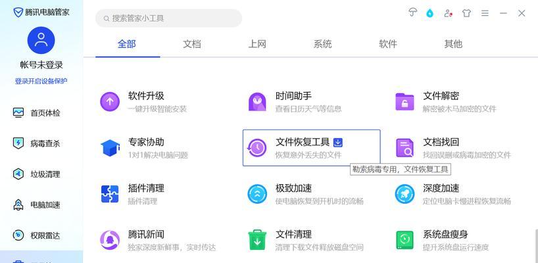538x263 pixels.
Task: Click the 文件恢复工具 clock icon
Action: tap(257, 148)
